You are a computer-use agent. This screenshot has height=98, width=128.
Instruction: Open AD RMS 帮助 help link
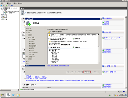click(x=107, y=32)
